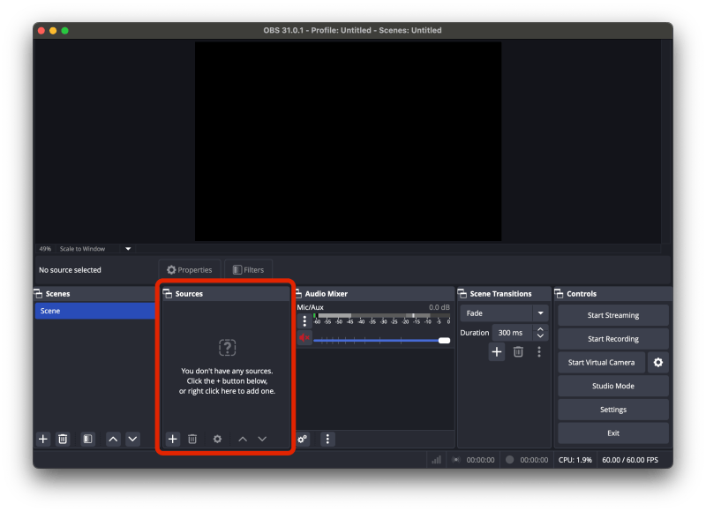Remove selected scene with trash icon
Image resolution: width=706 pixels, height=512 pixels.
pos(63,439)
